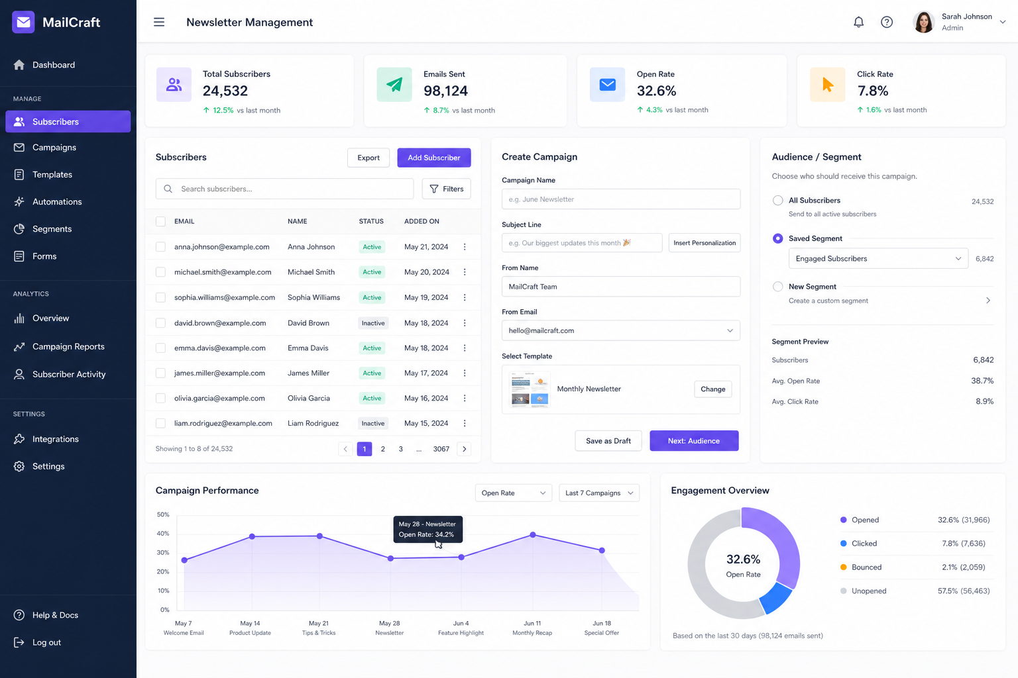1018x678 pixels.
Task: Click the Export button
Action: [368, 158]
